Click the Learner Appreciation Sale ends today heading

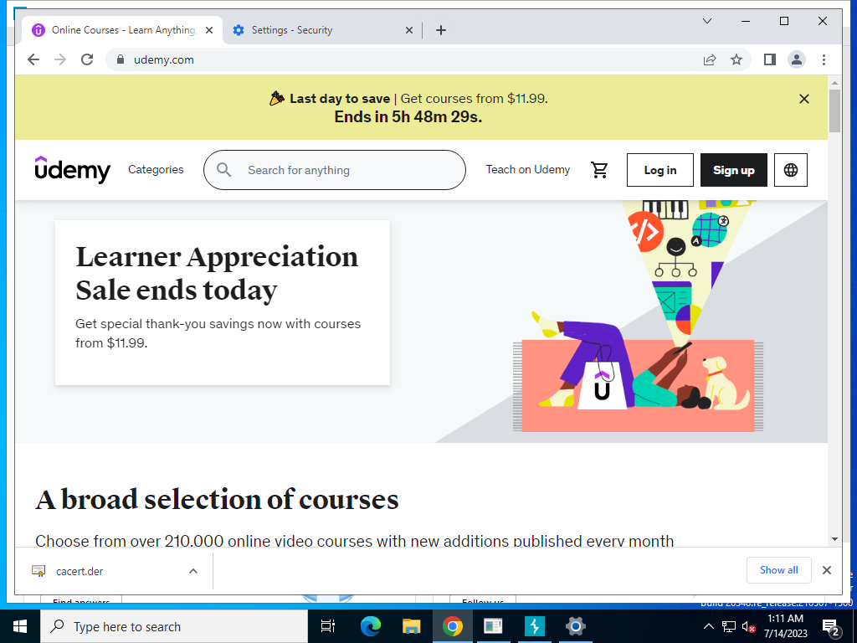pos(217,273)
